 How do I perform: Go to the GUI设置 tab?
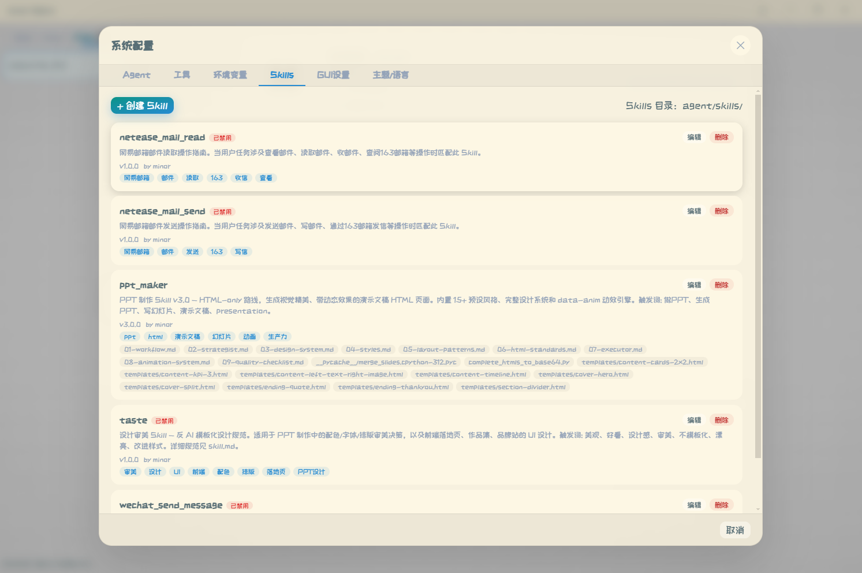333,75
